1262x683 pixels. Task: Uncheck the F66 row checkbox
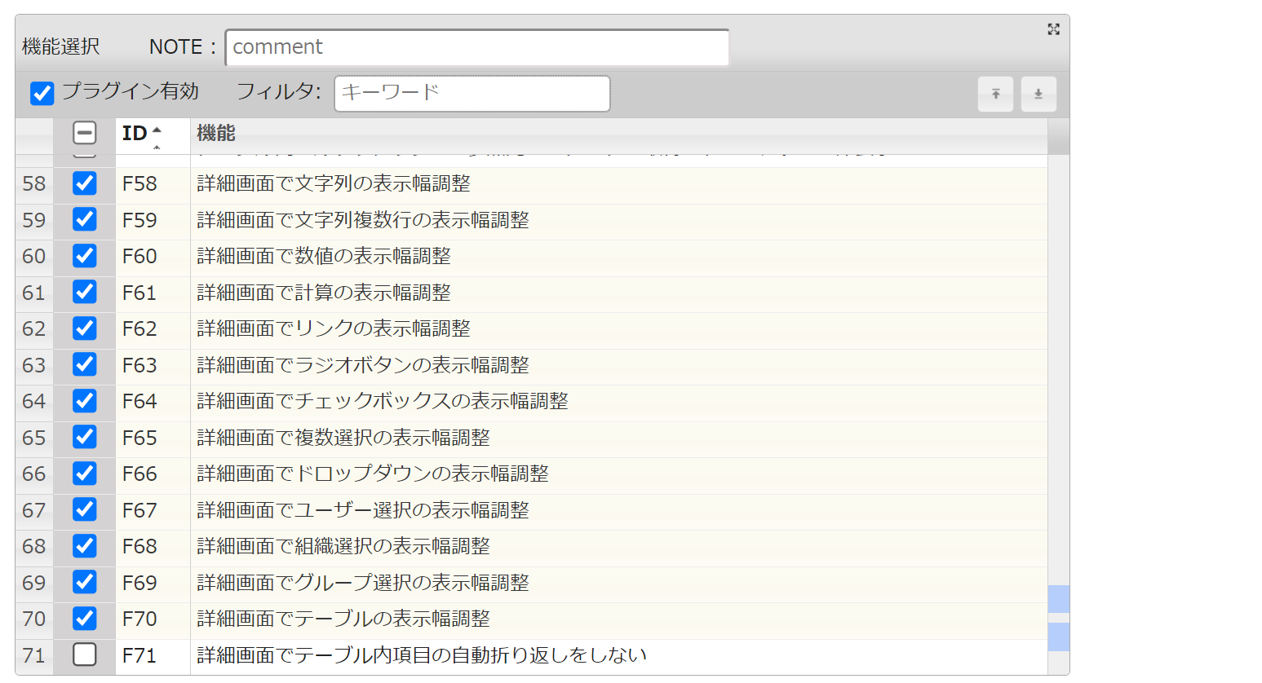coord(85,474)
